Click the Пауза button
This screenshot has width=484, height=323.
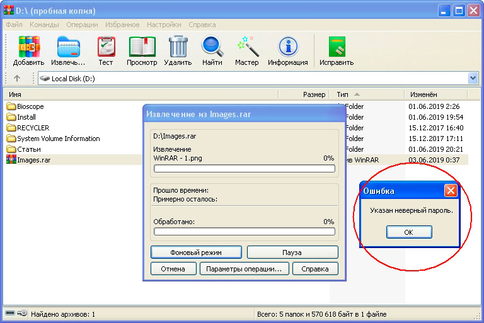(292, 252)
